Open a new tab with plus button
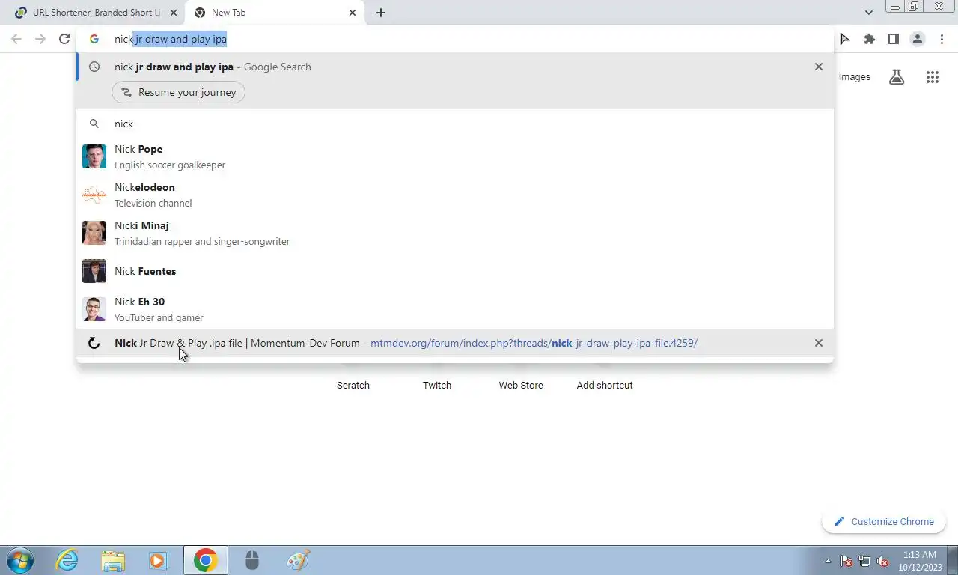The height and width of the screenshot is (575, 958). [380, 13]
